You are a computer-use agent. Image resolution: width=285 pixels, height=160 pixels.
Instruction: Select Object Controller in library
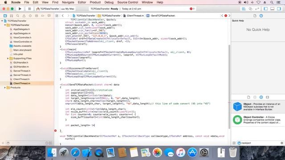pyautogui.click(x=258, y=120)
